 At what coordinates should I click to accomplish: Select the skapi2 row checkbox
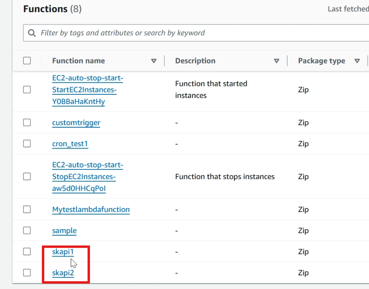click(27, 273)
